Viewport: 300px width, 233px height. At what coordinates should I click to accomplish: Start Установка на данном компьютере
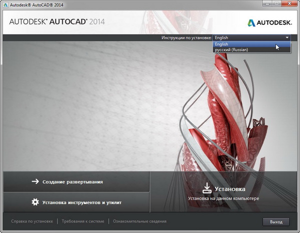(x=223, y=192)
